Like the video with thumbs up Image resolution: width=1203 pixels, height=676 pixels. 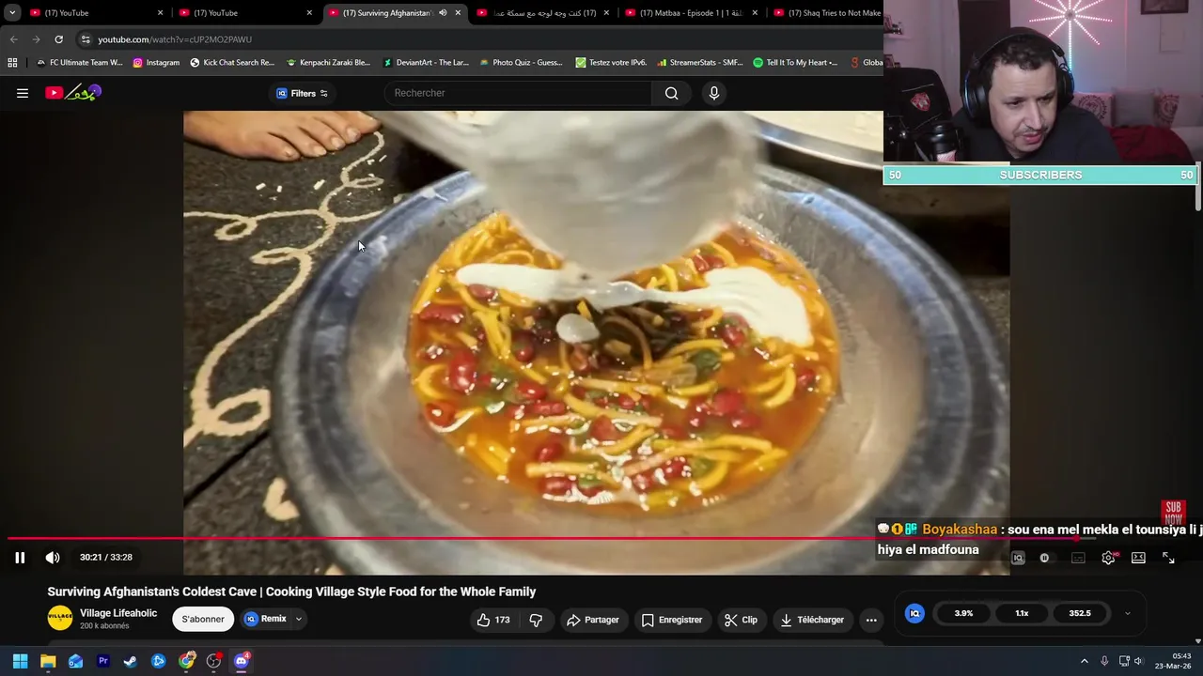493,620
